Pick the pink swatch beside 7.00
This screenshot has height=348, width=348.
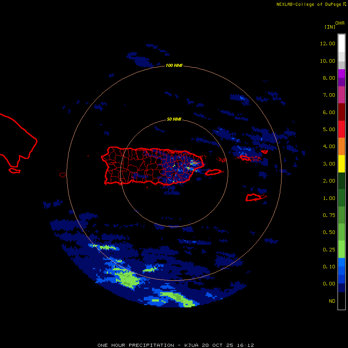341,95
